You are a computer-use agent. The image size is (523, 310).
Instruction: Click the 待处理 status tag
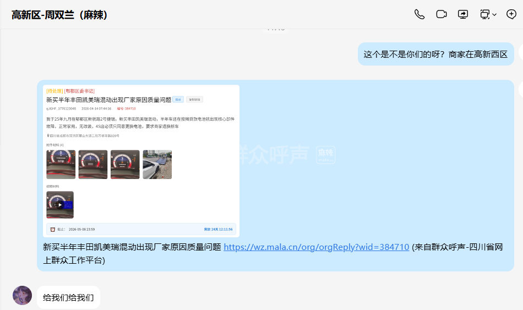click(x=55, y=91)
